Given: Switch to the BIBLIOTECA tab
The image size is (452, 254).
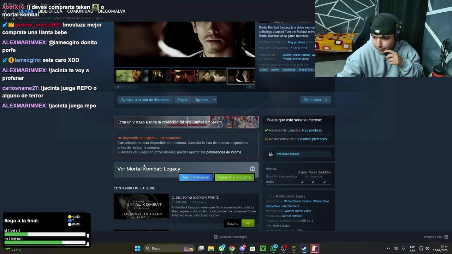Looking at the screenshot, I should [50, 11].
